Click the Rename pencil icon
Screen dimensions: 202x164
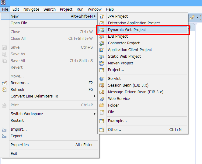(x=4, y=83)
